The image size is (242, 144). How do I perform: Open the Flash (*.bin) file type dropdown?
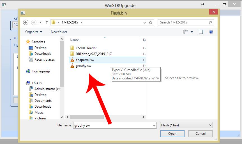(x=186, y=125)
